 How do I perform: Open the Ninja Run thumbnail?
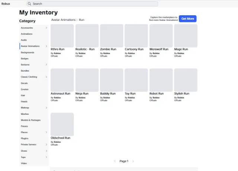[x=87, y=80]
